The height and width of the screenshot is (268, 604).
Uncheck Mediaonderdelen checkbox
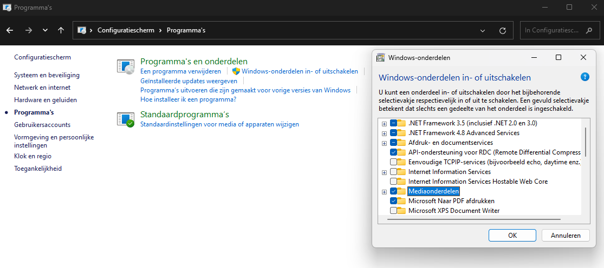coord(393,191)
